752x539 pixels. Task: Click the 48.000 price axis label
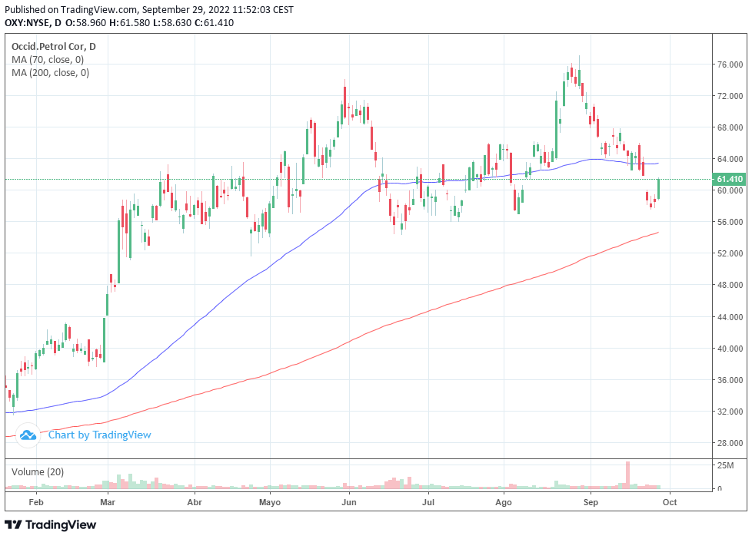pyautogui.click(x=730, y=285)
